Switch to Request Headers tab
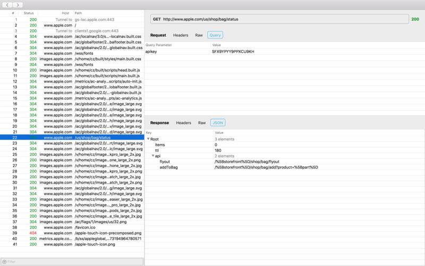The width and height of the screenshot is (425, 266). (181, 35)
